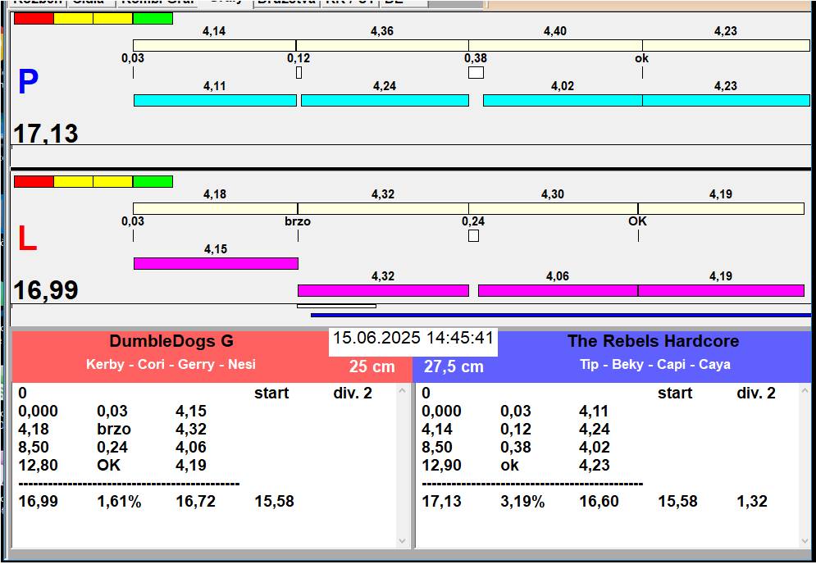Click the red start light in lane L
The height and width of the screenshot is (587, 816).
tap(34, 181)
